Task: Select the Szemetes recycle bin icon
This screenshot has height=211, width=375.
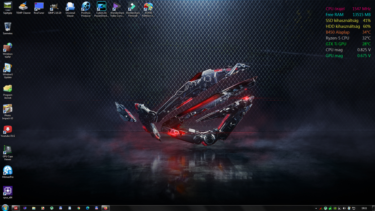Action: click(8, 28)
